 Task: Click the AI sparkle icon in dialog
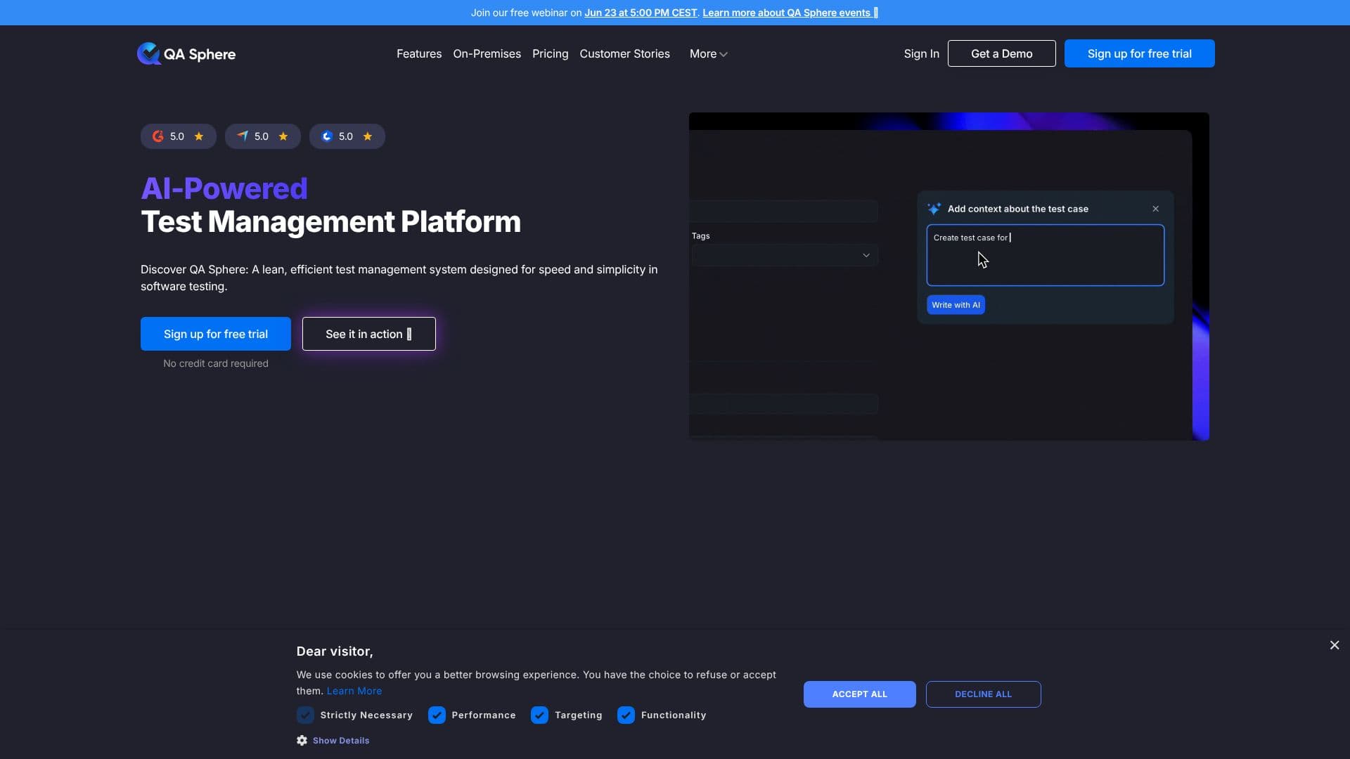click(934, 209)
